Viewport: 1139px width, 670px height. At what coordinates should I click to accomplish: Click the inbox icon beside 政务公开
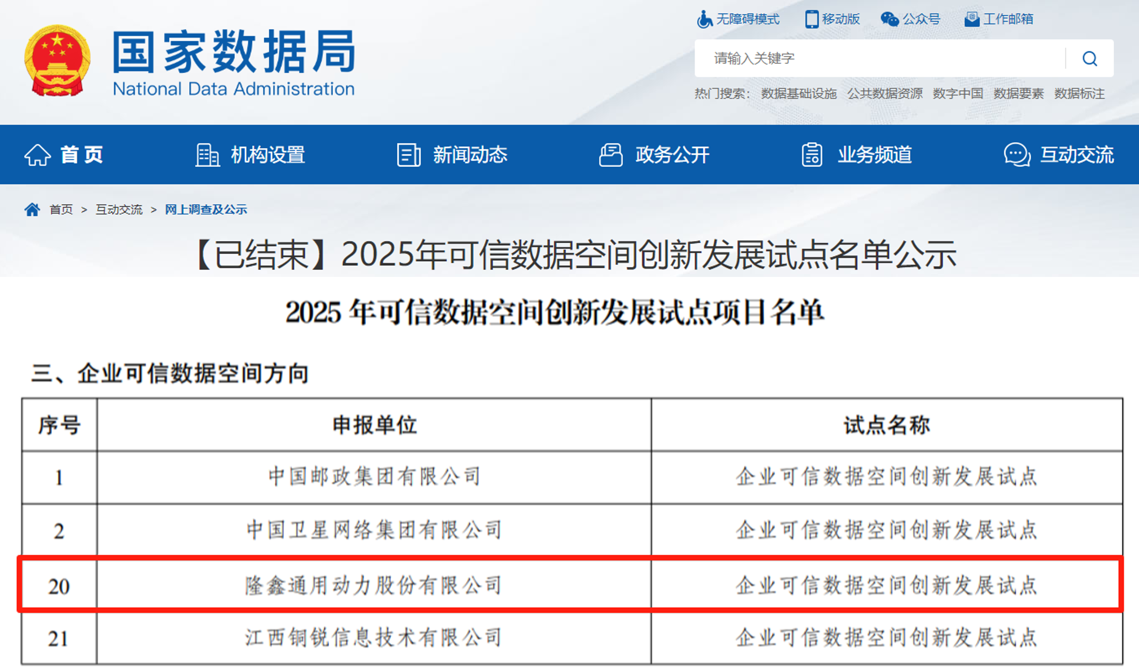coord(610,155)
